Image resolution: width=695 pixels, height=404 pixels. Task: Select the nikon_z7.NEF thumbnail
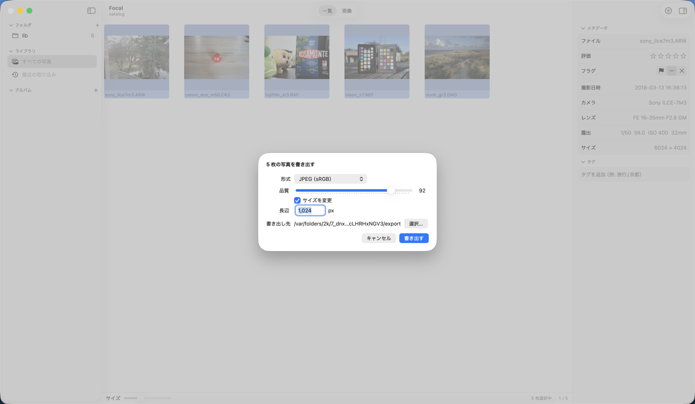click(377, 61)
